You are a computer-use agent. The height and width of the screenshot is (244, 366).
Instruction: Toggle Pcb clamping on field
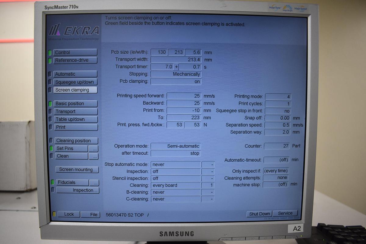click(176, 81)
